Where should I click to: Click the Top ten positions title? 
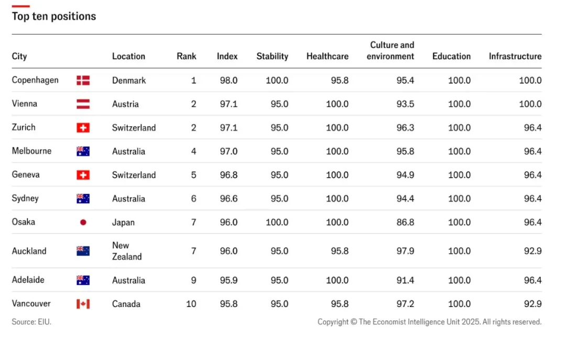point(54,16)
